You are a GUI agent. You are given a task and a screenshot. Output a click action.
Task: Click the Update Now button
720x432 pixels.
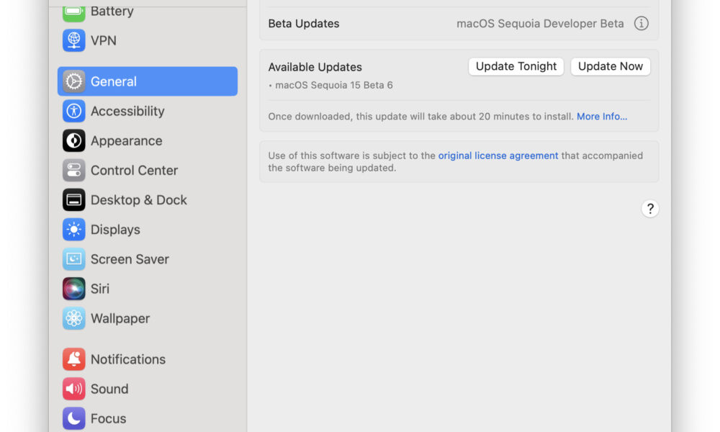click(x=611, y=66)
